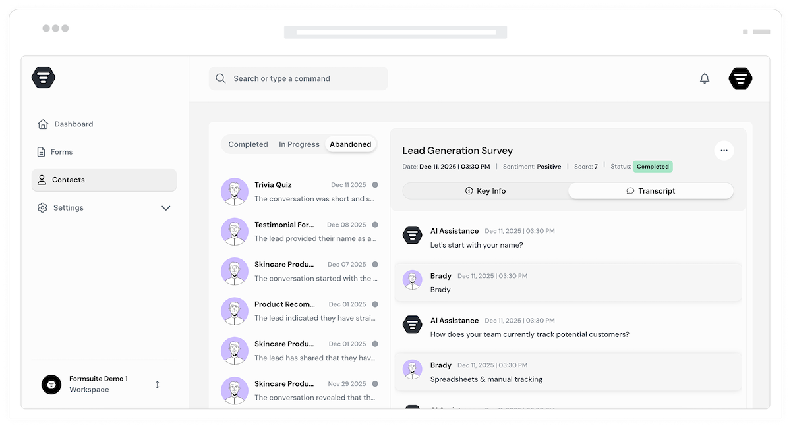Open the three-dot more options menu
The width and height of the screenshot is (791, 428).
tap(724, 151)
